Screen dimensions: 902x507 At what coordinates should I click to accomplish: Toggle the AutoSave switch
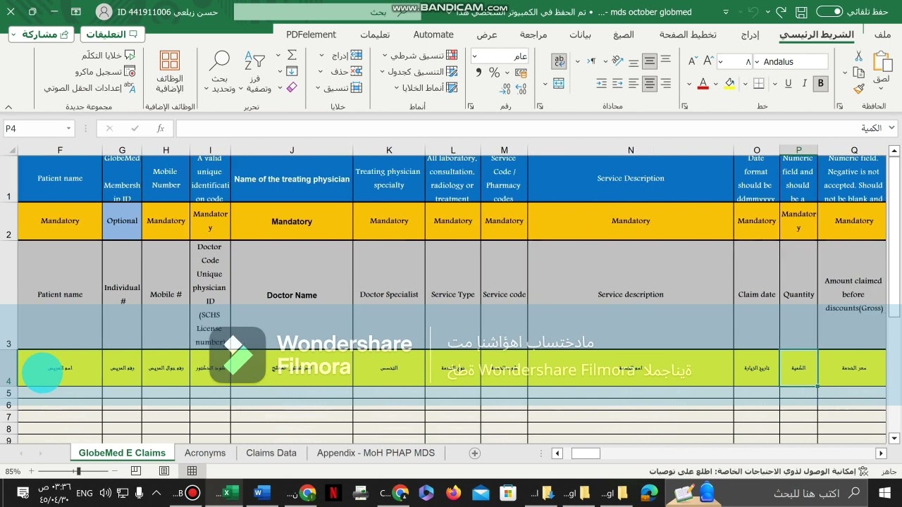coord(829,12)
